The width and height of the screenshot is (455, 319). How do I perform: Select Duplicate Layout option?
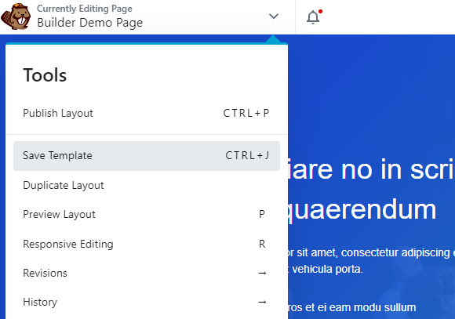coord(147,185)
